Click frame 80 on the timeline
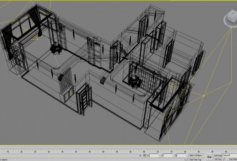 185,152
